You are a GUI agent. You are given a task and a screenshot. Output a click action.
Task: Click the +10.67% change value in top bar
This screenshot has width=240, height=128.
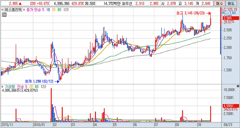tap(43, 4)
